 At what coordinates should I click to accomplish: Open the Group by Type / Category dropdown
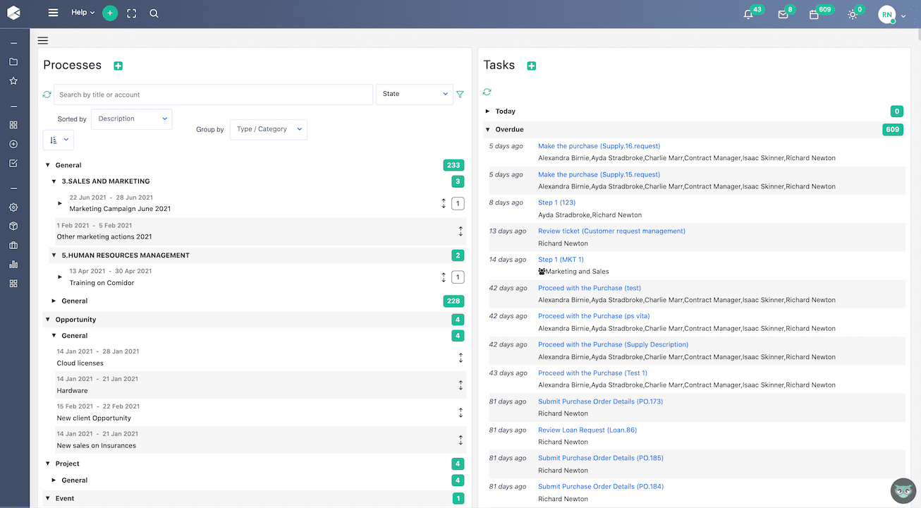tap(268, 129)
